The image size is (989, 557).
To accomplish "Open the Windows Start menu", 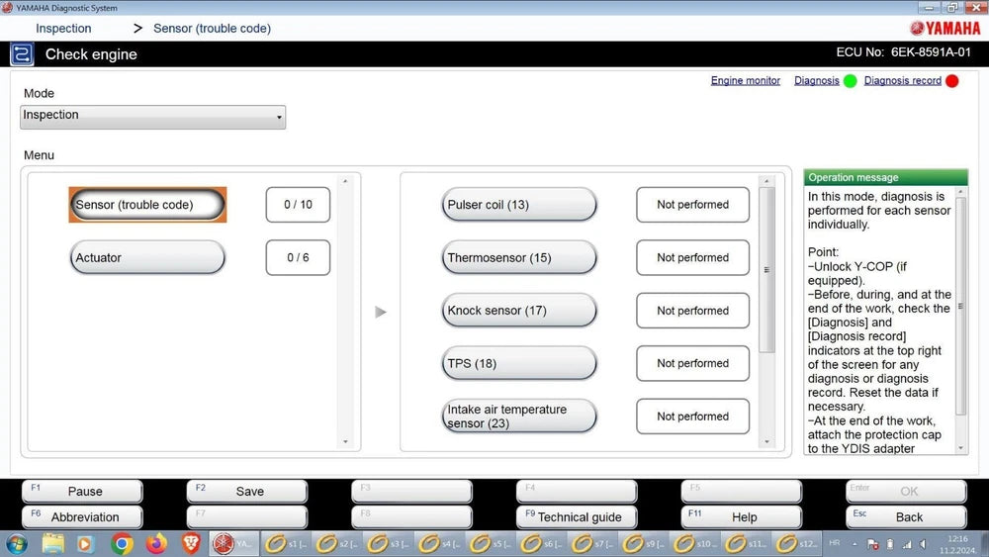I will [x=17, y=543].
